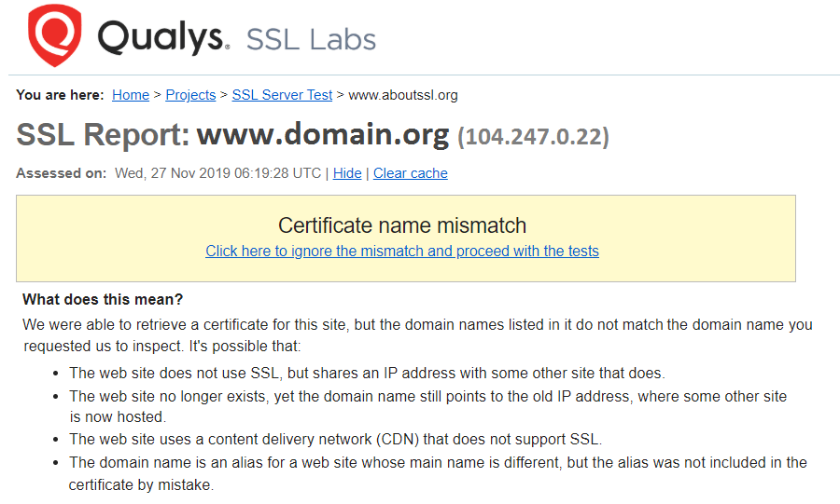Click the 'You are here:' label
The image size is (840, 504).
coord(60,95)
